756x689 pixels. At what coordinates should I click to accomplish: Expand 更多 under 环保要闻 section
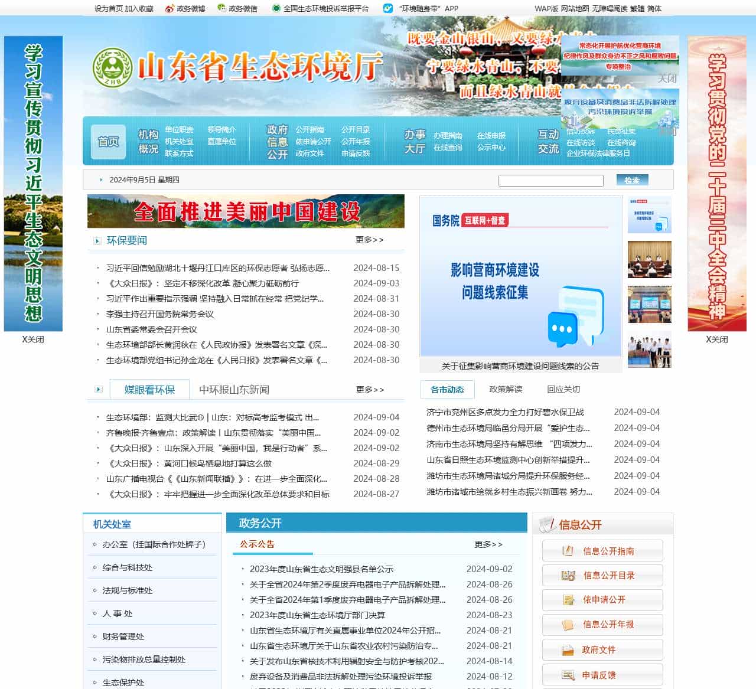pyautogui.click(x=370, y=239)
